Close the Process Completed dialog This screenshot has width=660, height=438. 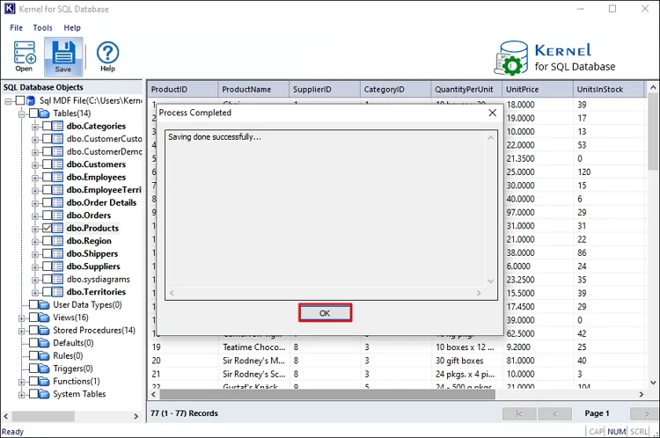coord(493,113)
